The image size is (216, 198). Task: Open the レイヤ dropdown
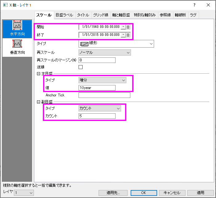24,193
